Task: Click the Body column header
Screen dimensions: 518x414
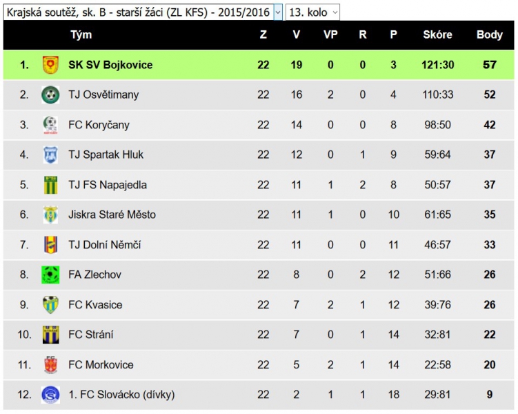Action: pyautogui.click(x=489, y=34)
